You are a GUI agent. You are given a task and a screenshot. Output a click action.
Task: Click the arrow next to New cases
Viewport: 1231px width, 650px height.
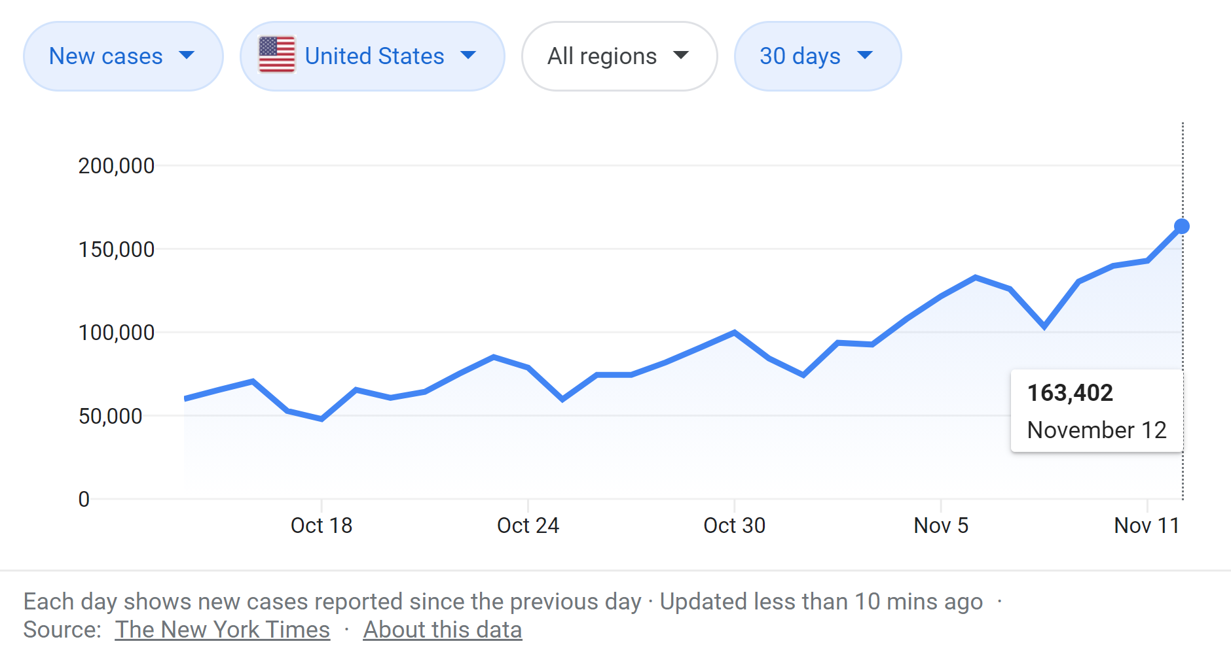click(187, 56)
